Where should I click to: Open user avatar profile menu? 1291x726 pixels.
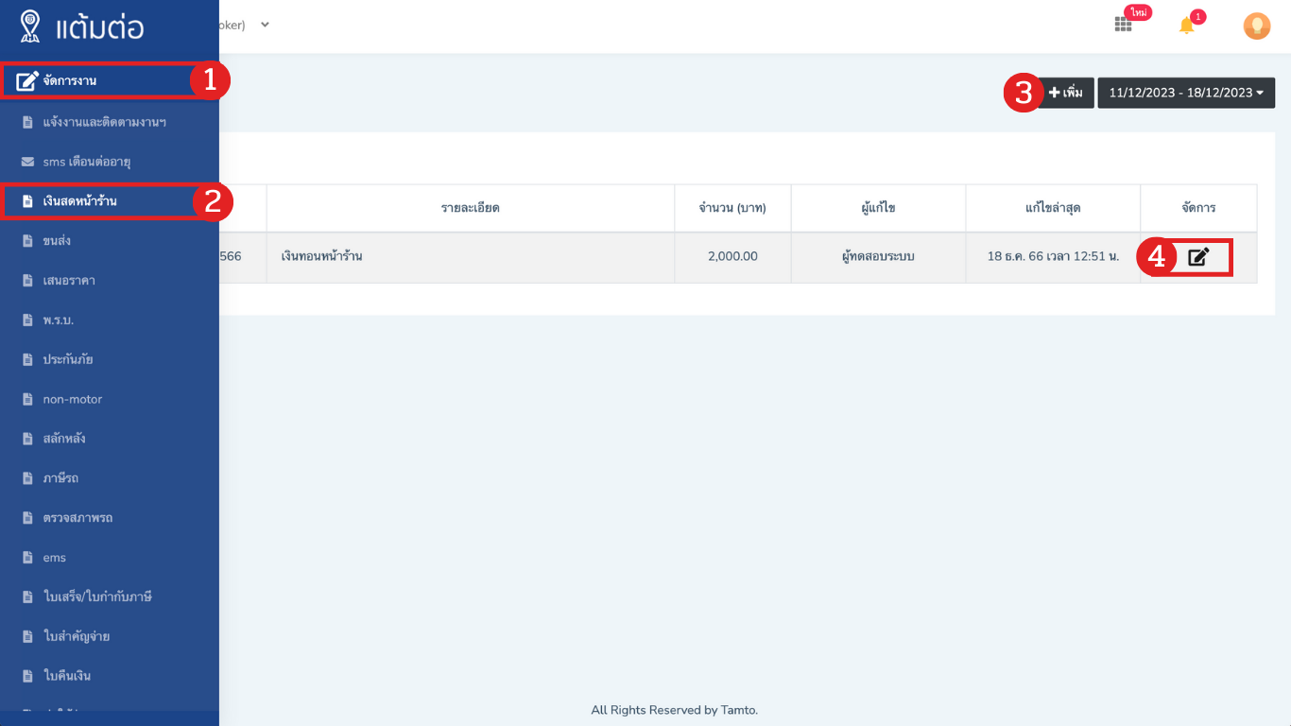[1257, 26]
